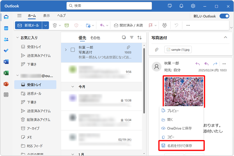The image size is (234, 156).
Task: Change the message list sort order
Action: [140, 38]
